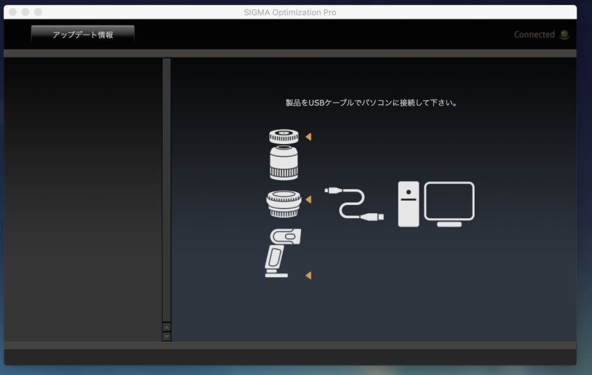The width and height of the screenshot is (592, 375).
Task: Click the USB cable illustration
Action: click(354, 204)
